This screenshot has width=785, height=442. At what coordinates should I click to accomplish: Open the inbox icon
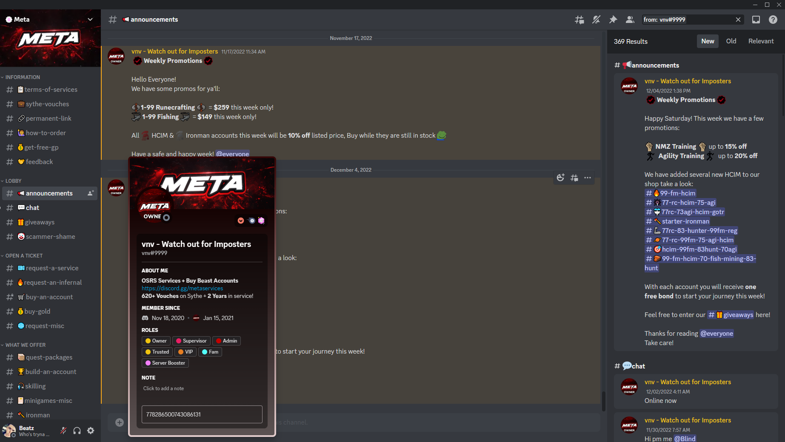tap(756, 20)
